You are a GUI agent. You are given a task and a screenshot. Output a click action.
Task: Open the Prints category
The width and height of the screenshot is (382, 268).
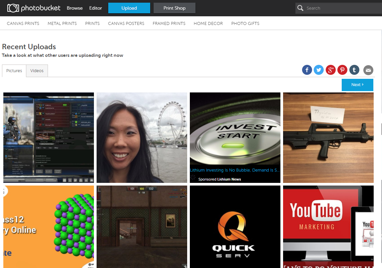click(x=92, y=23)
